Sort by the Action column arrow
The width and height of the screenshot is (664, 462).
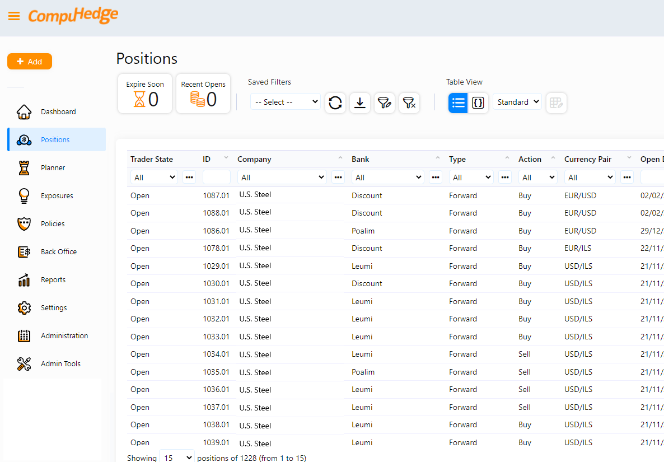(553, 157)
